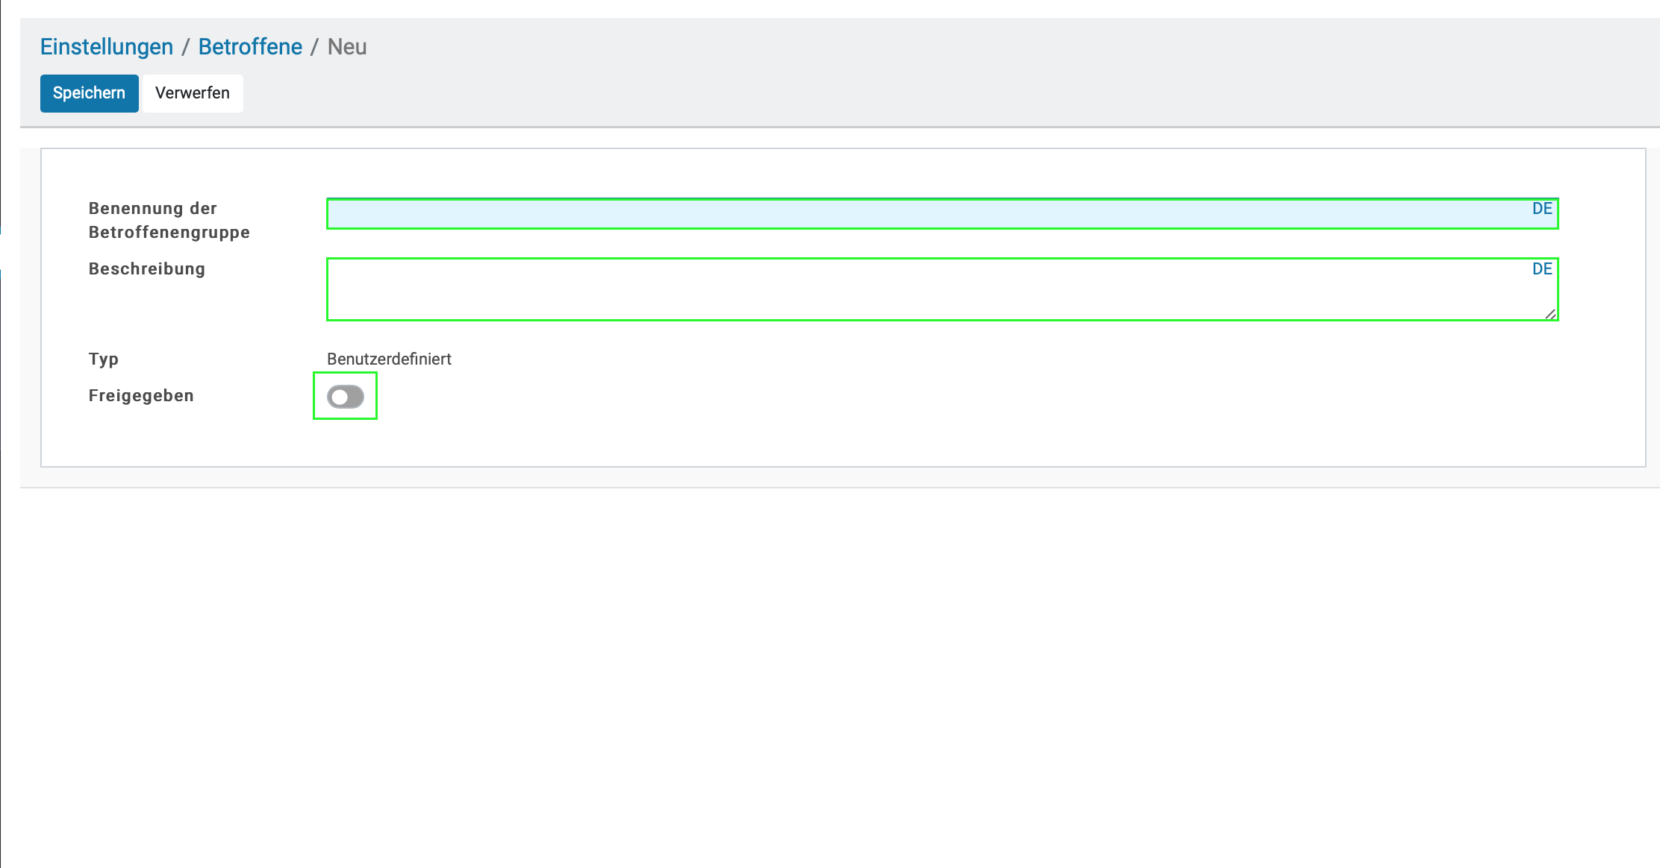The height and width of the screenshot is (868, 1660).
Task: Click the Freigegeben field label
Action: coord(141,396)
